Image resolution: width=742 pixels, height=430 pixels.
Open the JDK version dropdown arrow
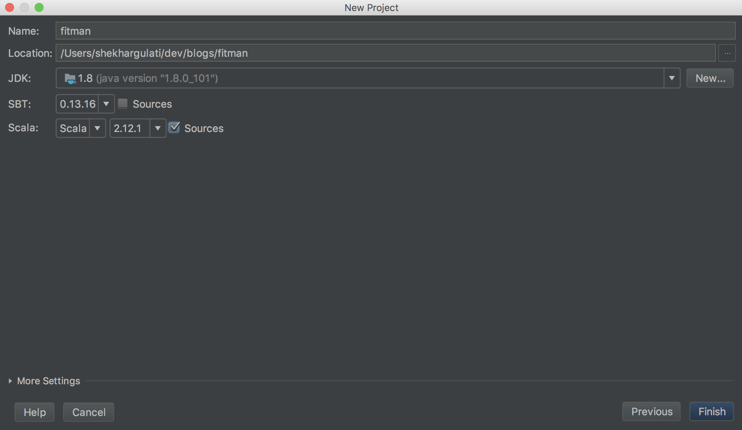coord(672,78)
